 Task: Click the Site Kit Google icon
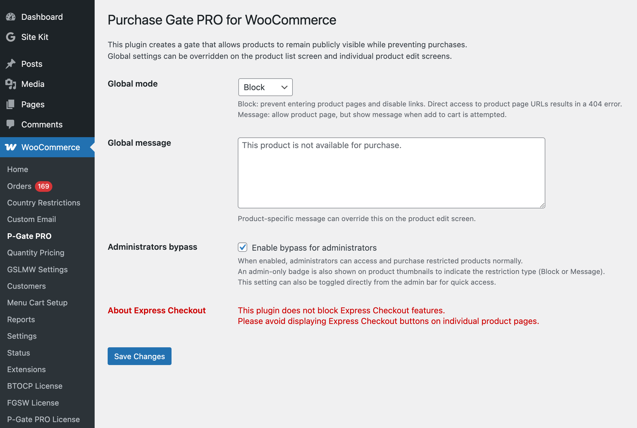11,37
